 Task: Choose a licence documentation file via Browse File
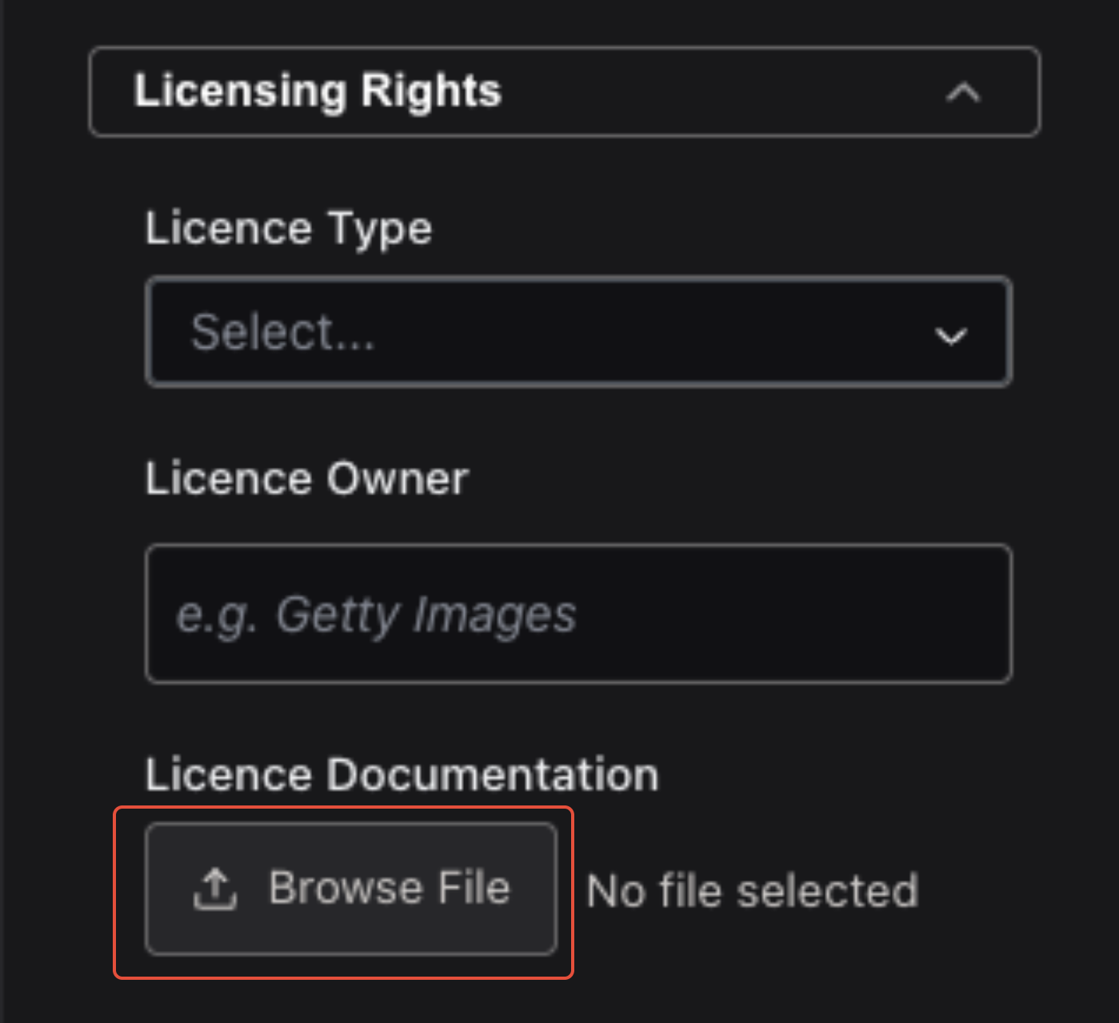coord(351,889)
